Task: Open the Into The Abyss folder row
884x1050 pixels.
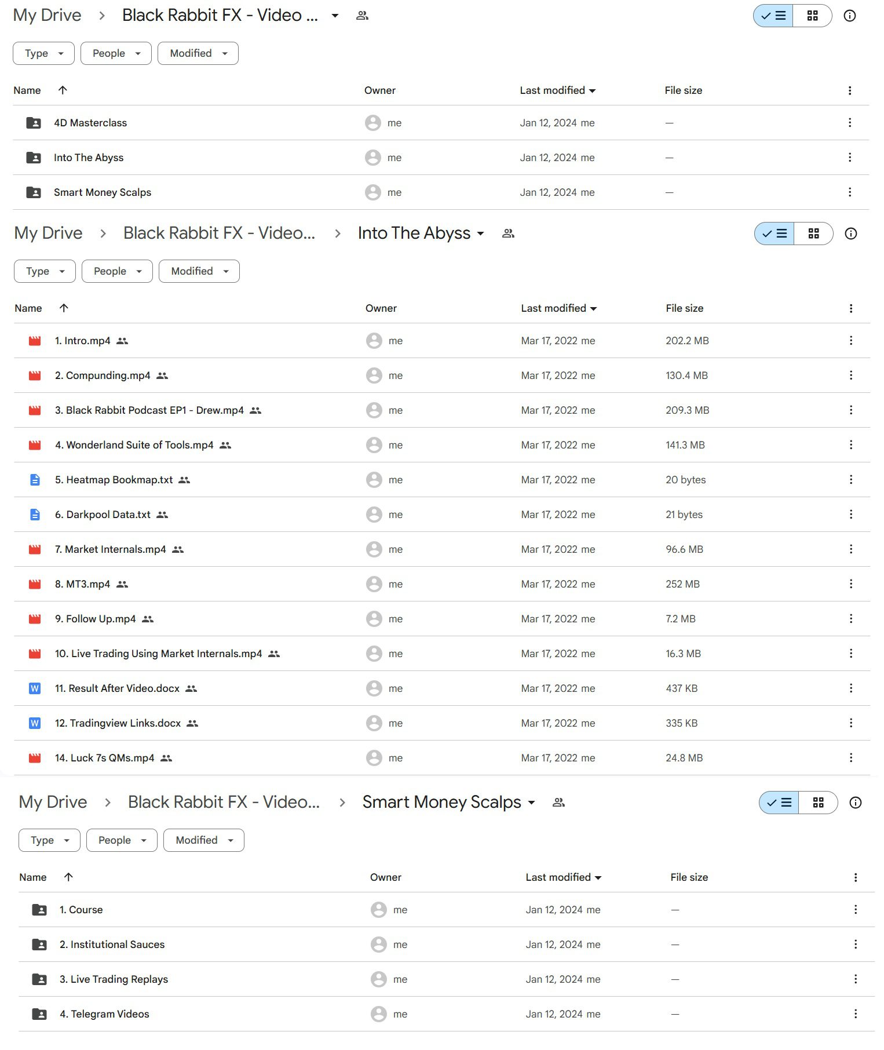Action: click(x=441, y=158)
